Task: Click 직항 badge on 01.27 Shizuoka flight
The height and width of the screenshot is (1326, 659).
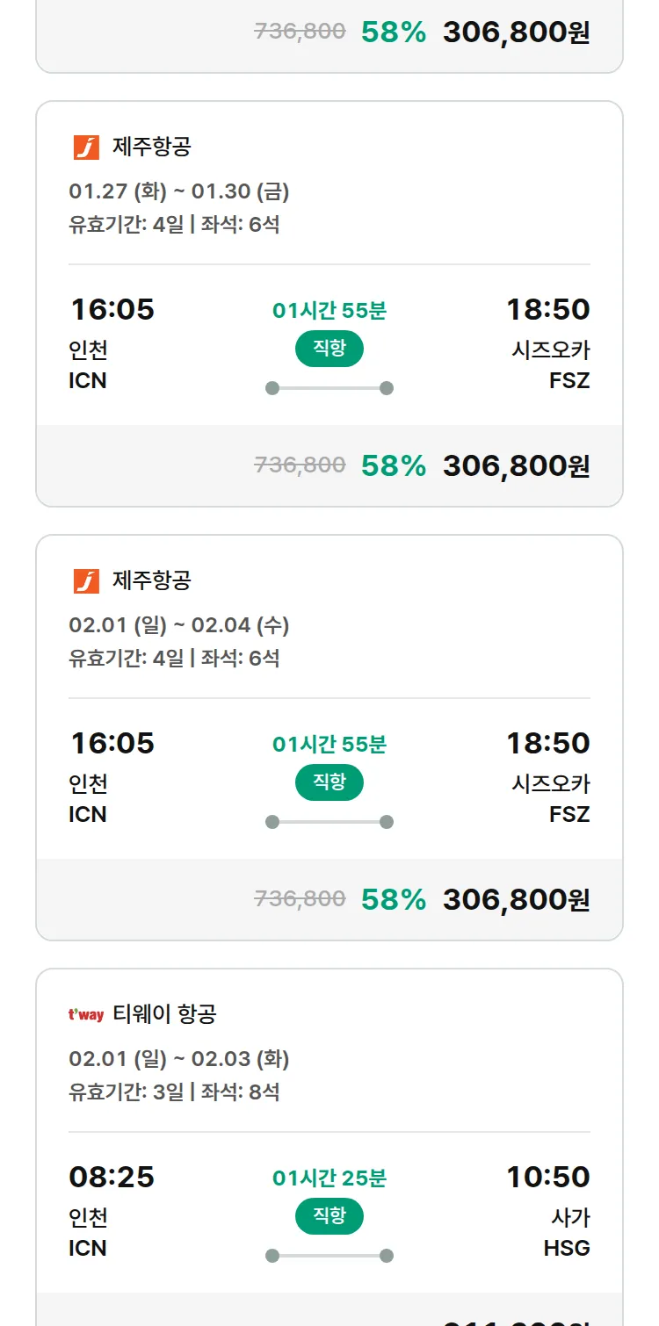Action: click(x=329, y=349)
